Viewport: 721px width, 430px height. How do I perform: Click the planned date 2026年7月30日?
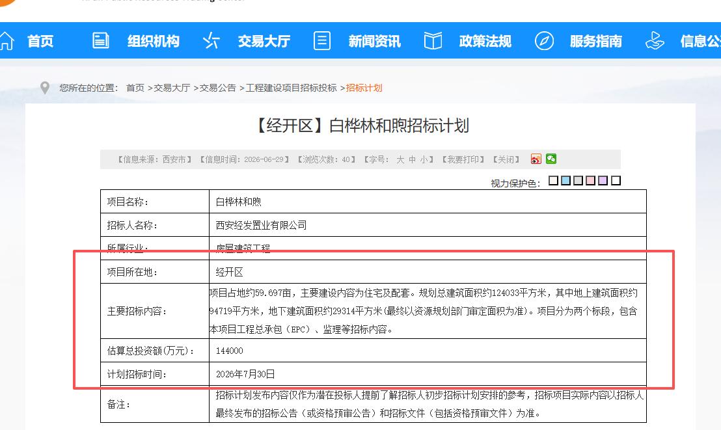pyautogui.click(x=245, y=374)
